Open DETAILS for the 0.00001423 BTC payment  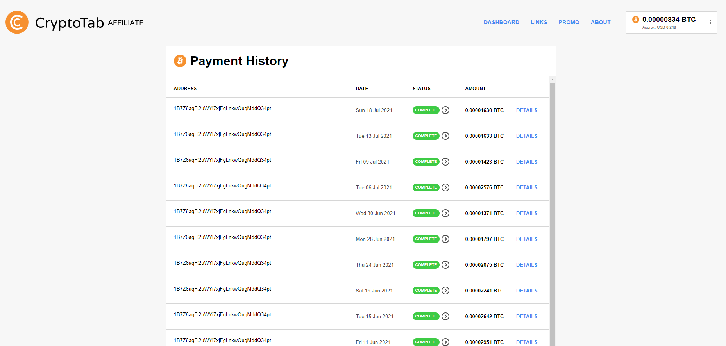coord(527,162)
